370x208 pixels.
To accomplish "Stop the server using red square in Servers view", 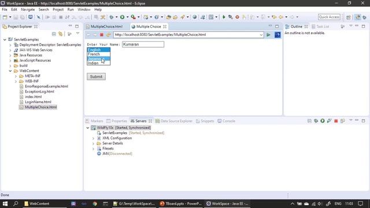I will [x=336, y=121].
